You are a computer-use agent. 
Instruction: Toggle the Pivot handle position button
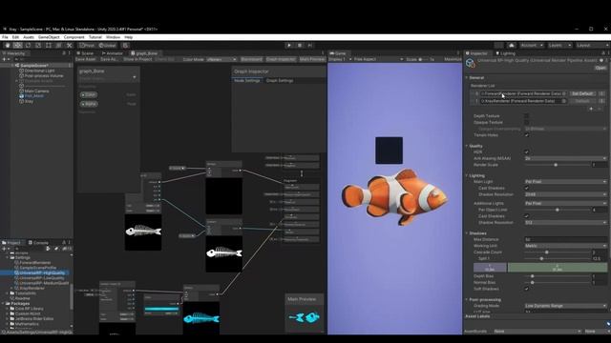[87, 46]
